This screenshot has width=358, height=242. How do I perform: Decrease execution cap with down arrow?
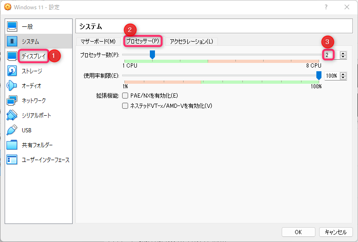click(x=343, y=77)
